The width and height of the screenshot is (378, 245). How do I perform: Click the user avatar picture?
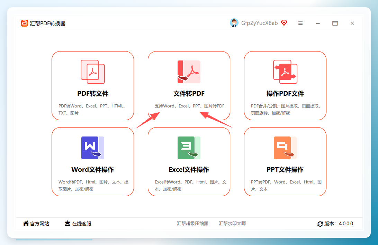click(x=234, y=23)
